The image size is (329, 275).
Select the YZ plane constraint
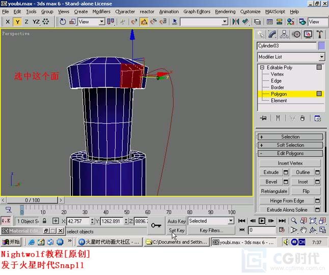(x=36, y=21)
